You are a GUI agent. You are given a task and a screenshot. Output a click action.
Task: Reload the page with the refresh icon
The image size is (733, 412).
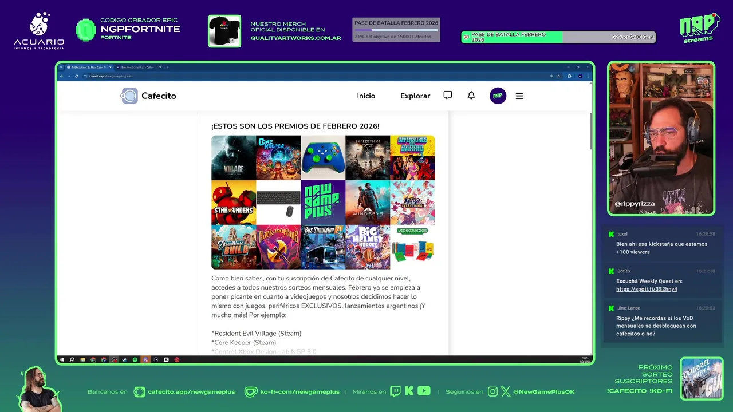(x=76, y=76)
